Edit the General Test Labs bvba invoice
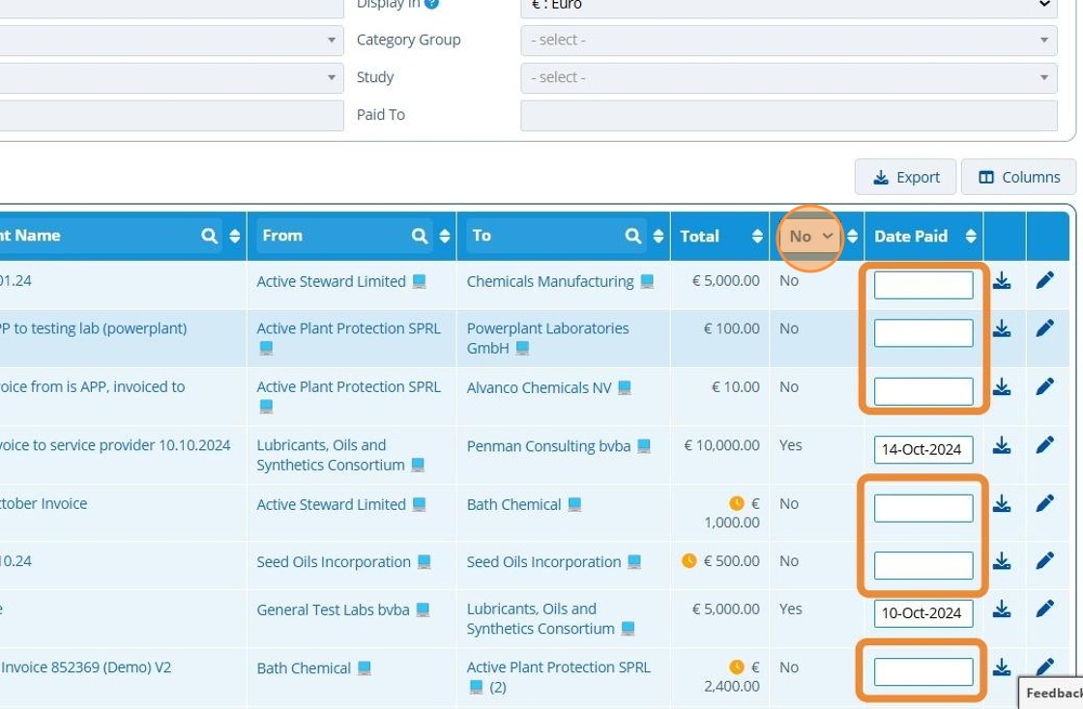The width and height of the screenshot is (1083, 709). point(1044,609)
